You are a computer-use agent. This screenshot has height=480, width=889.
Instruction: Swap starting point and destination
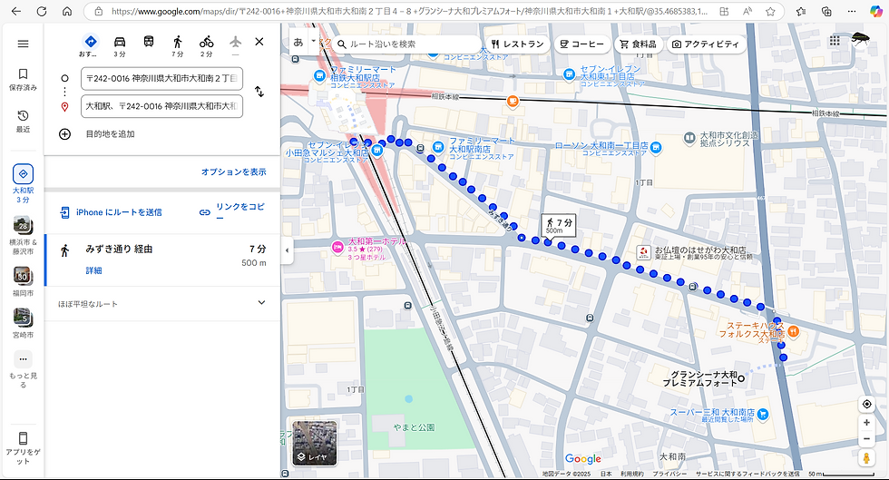coord(259,92)
